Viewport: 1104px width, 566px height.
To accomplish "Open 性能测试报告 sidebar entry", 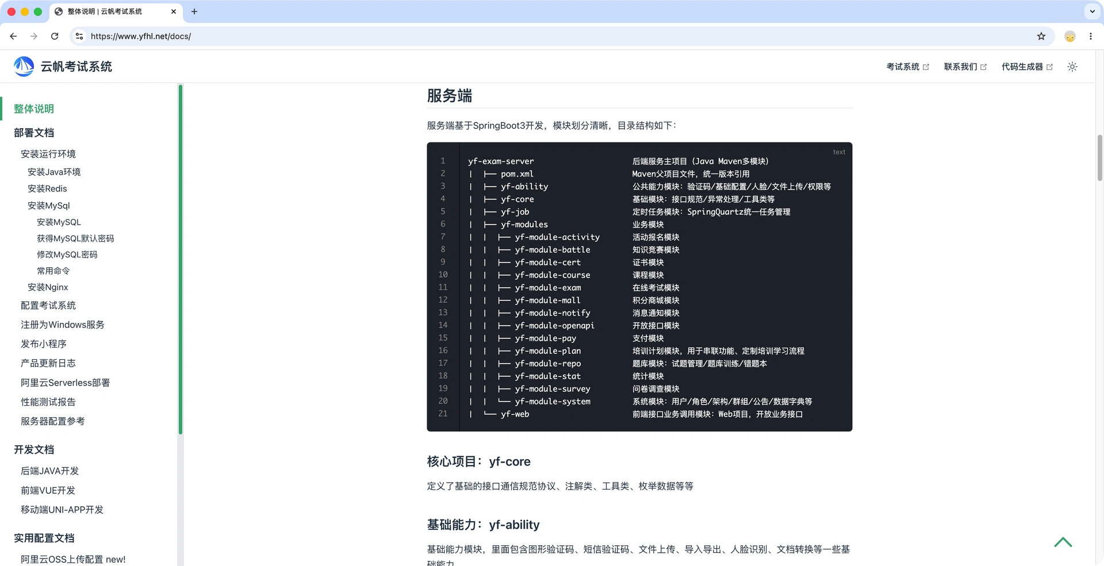I will [48, 402].
